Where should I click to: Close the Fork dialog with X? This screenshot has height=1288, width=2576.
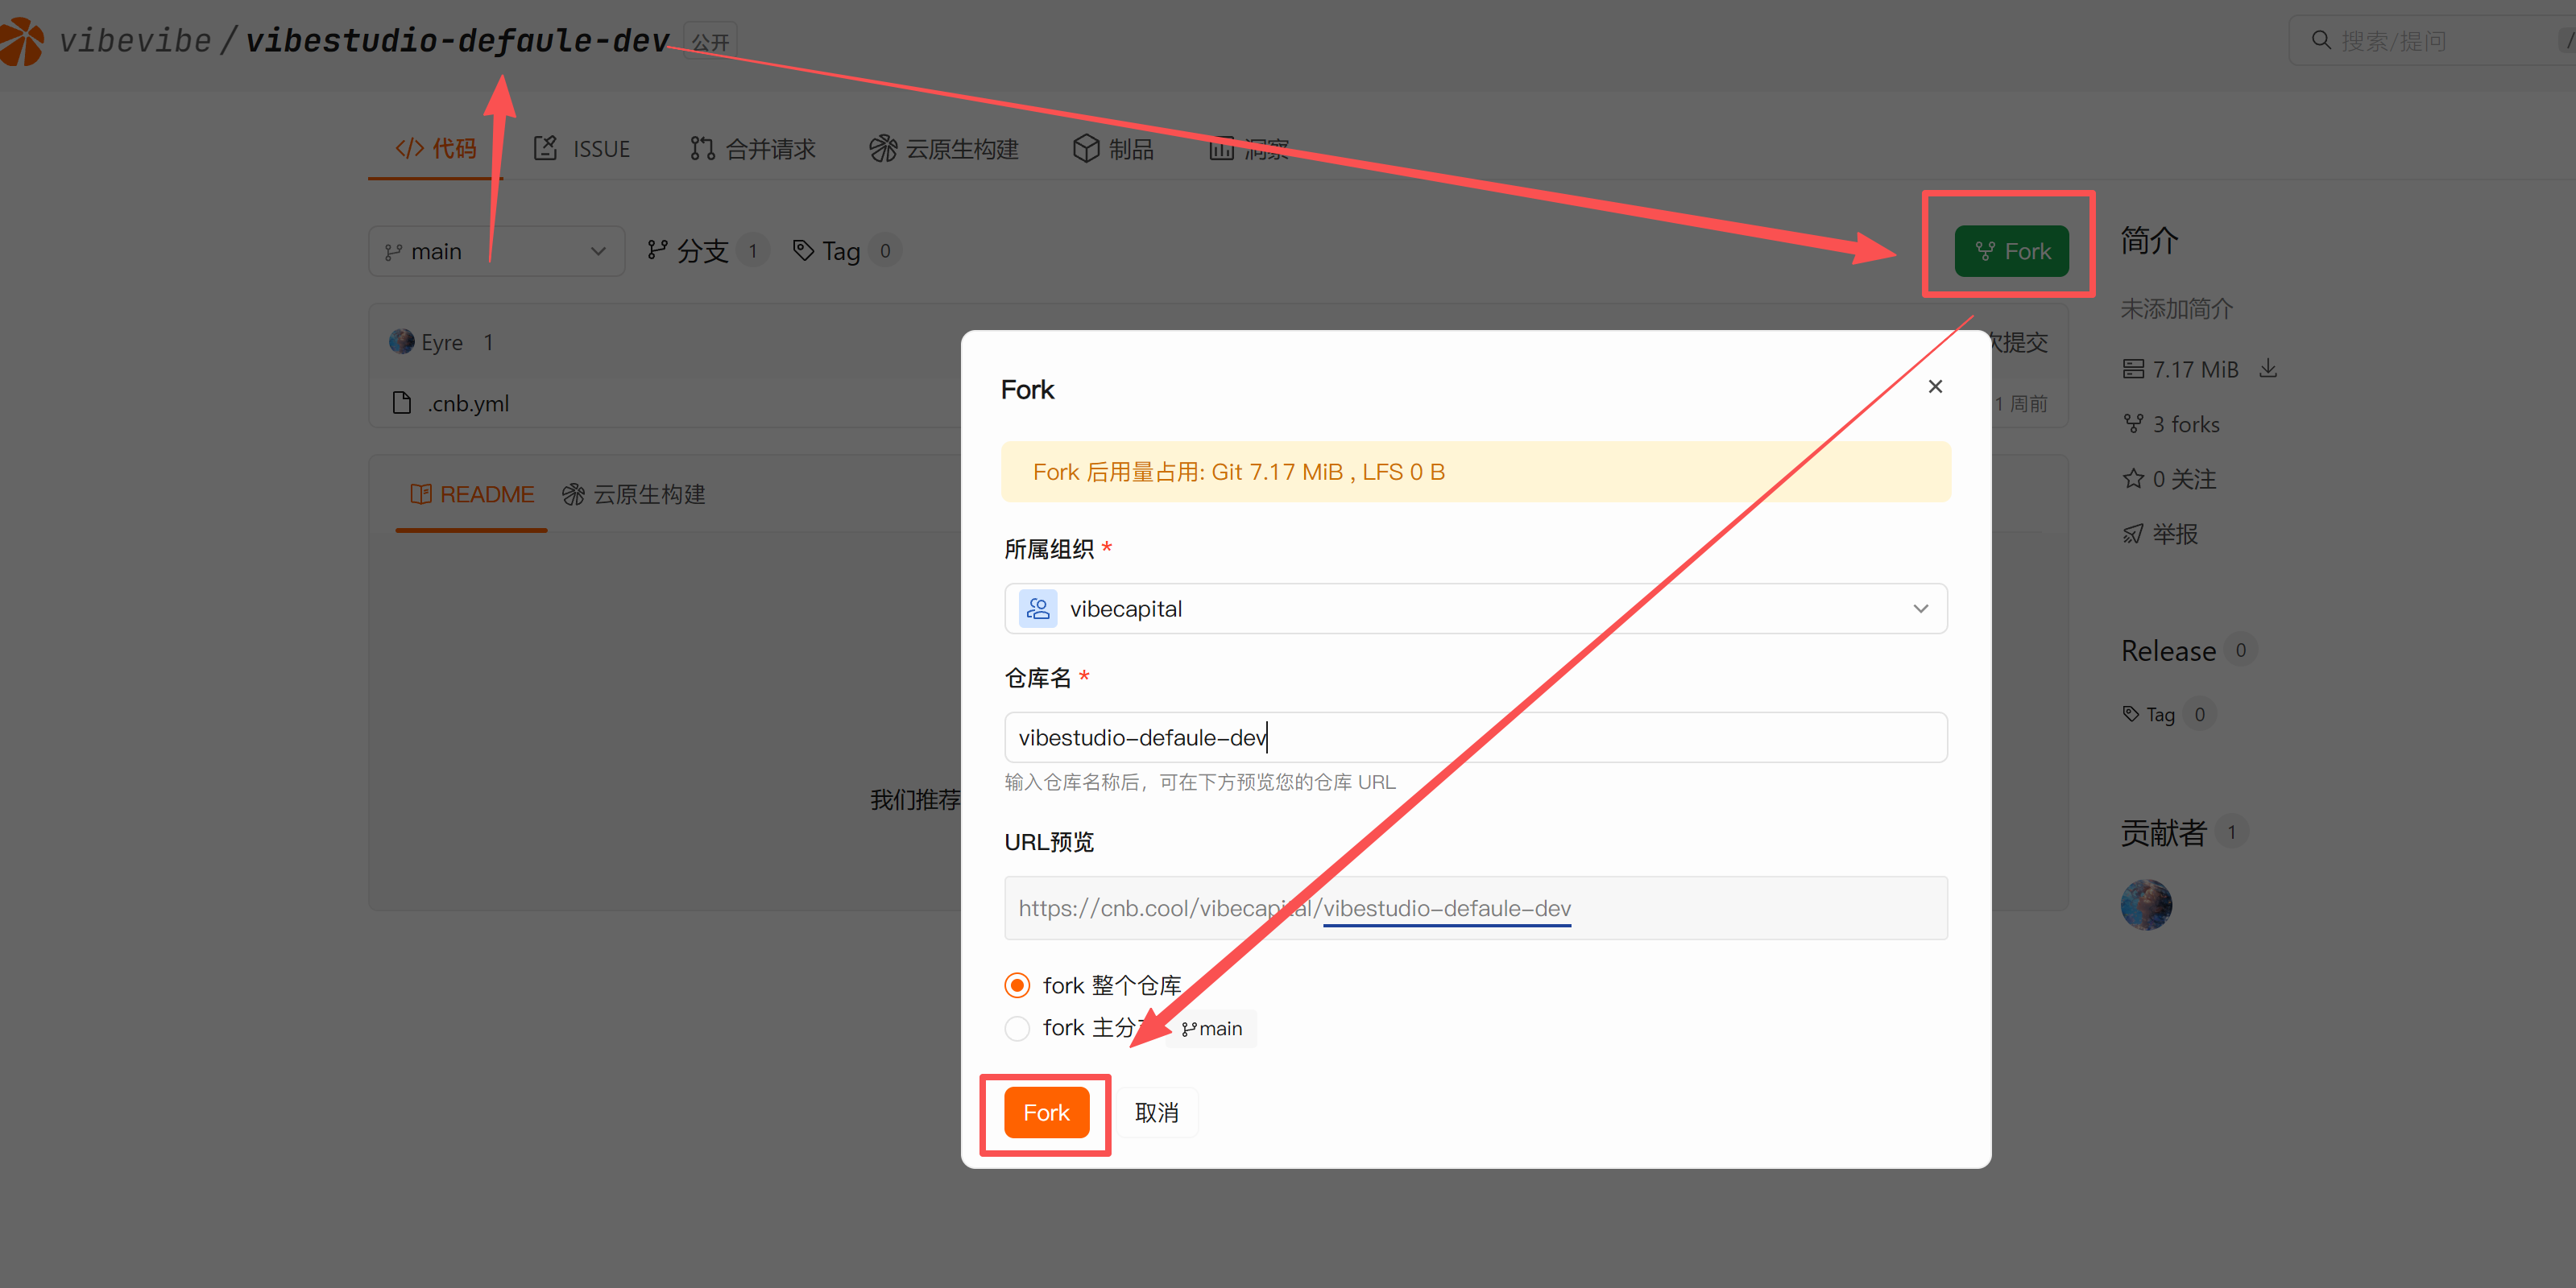[x=1935, y=386]
